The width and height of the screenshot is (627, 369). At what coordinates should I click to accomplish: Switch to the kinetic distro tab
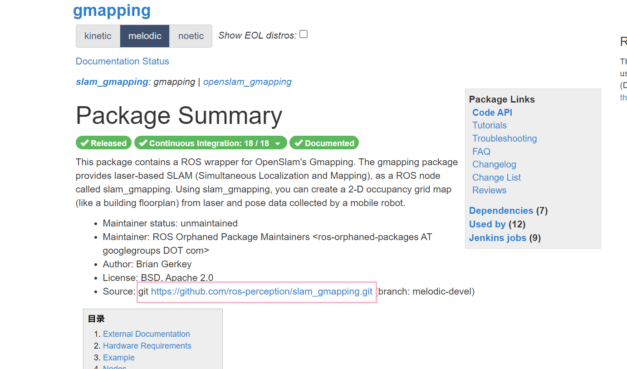tap(98, 36)
